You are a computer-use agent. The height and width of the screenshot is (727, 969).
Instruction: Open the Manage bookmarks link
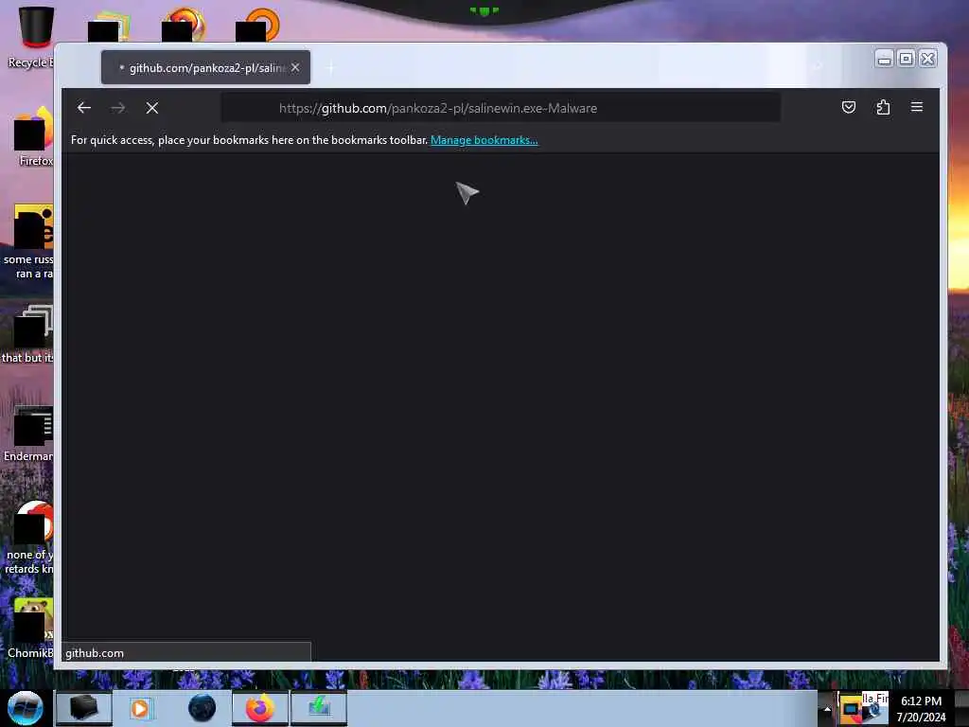point(484,140)
